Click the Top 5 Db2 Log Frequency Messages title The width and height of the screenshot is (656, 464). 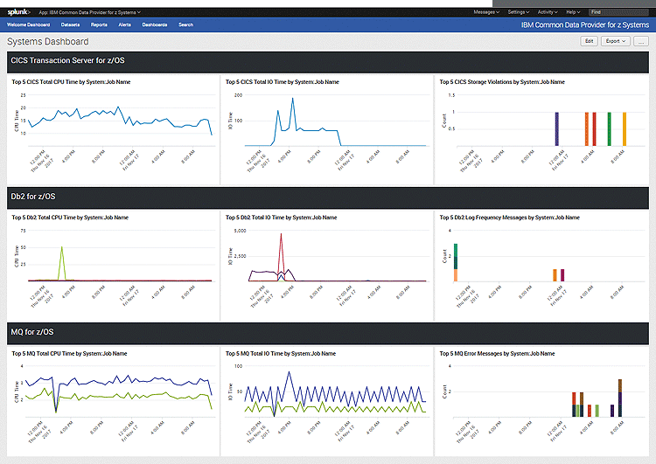coord(510,218)
